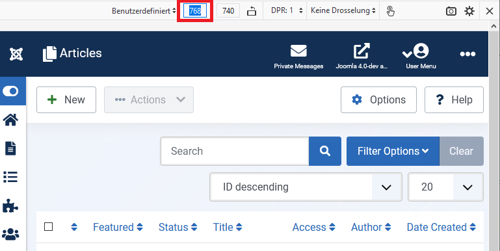Viewport: 500px width, 251px height.
Task: Open the Content file icon in sidebar
Action: (10, 149)
